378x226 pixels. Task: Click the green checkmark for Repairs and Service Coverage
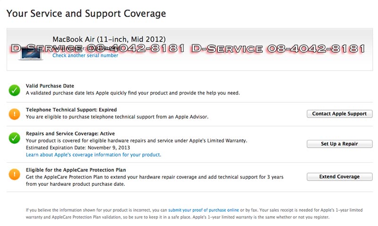[14, 138]
